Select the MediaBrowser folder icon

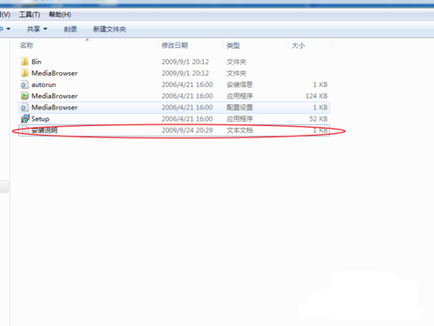[x=24, y=73]
